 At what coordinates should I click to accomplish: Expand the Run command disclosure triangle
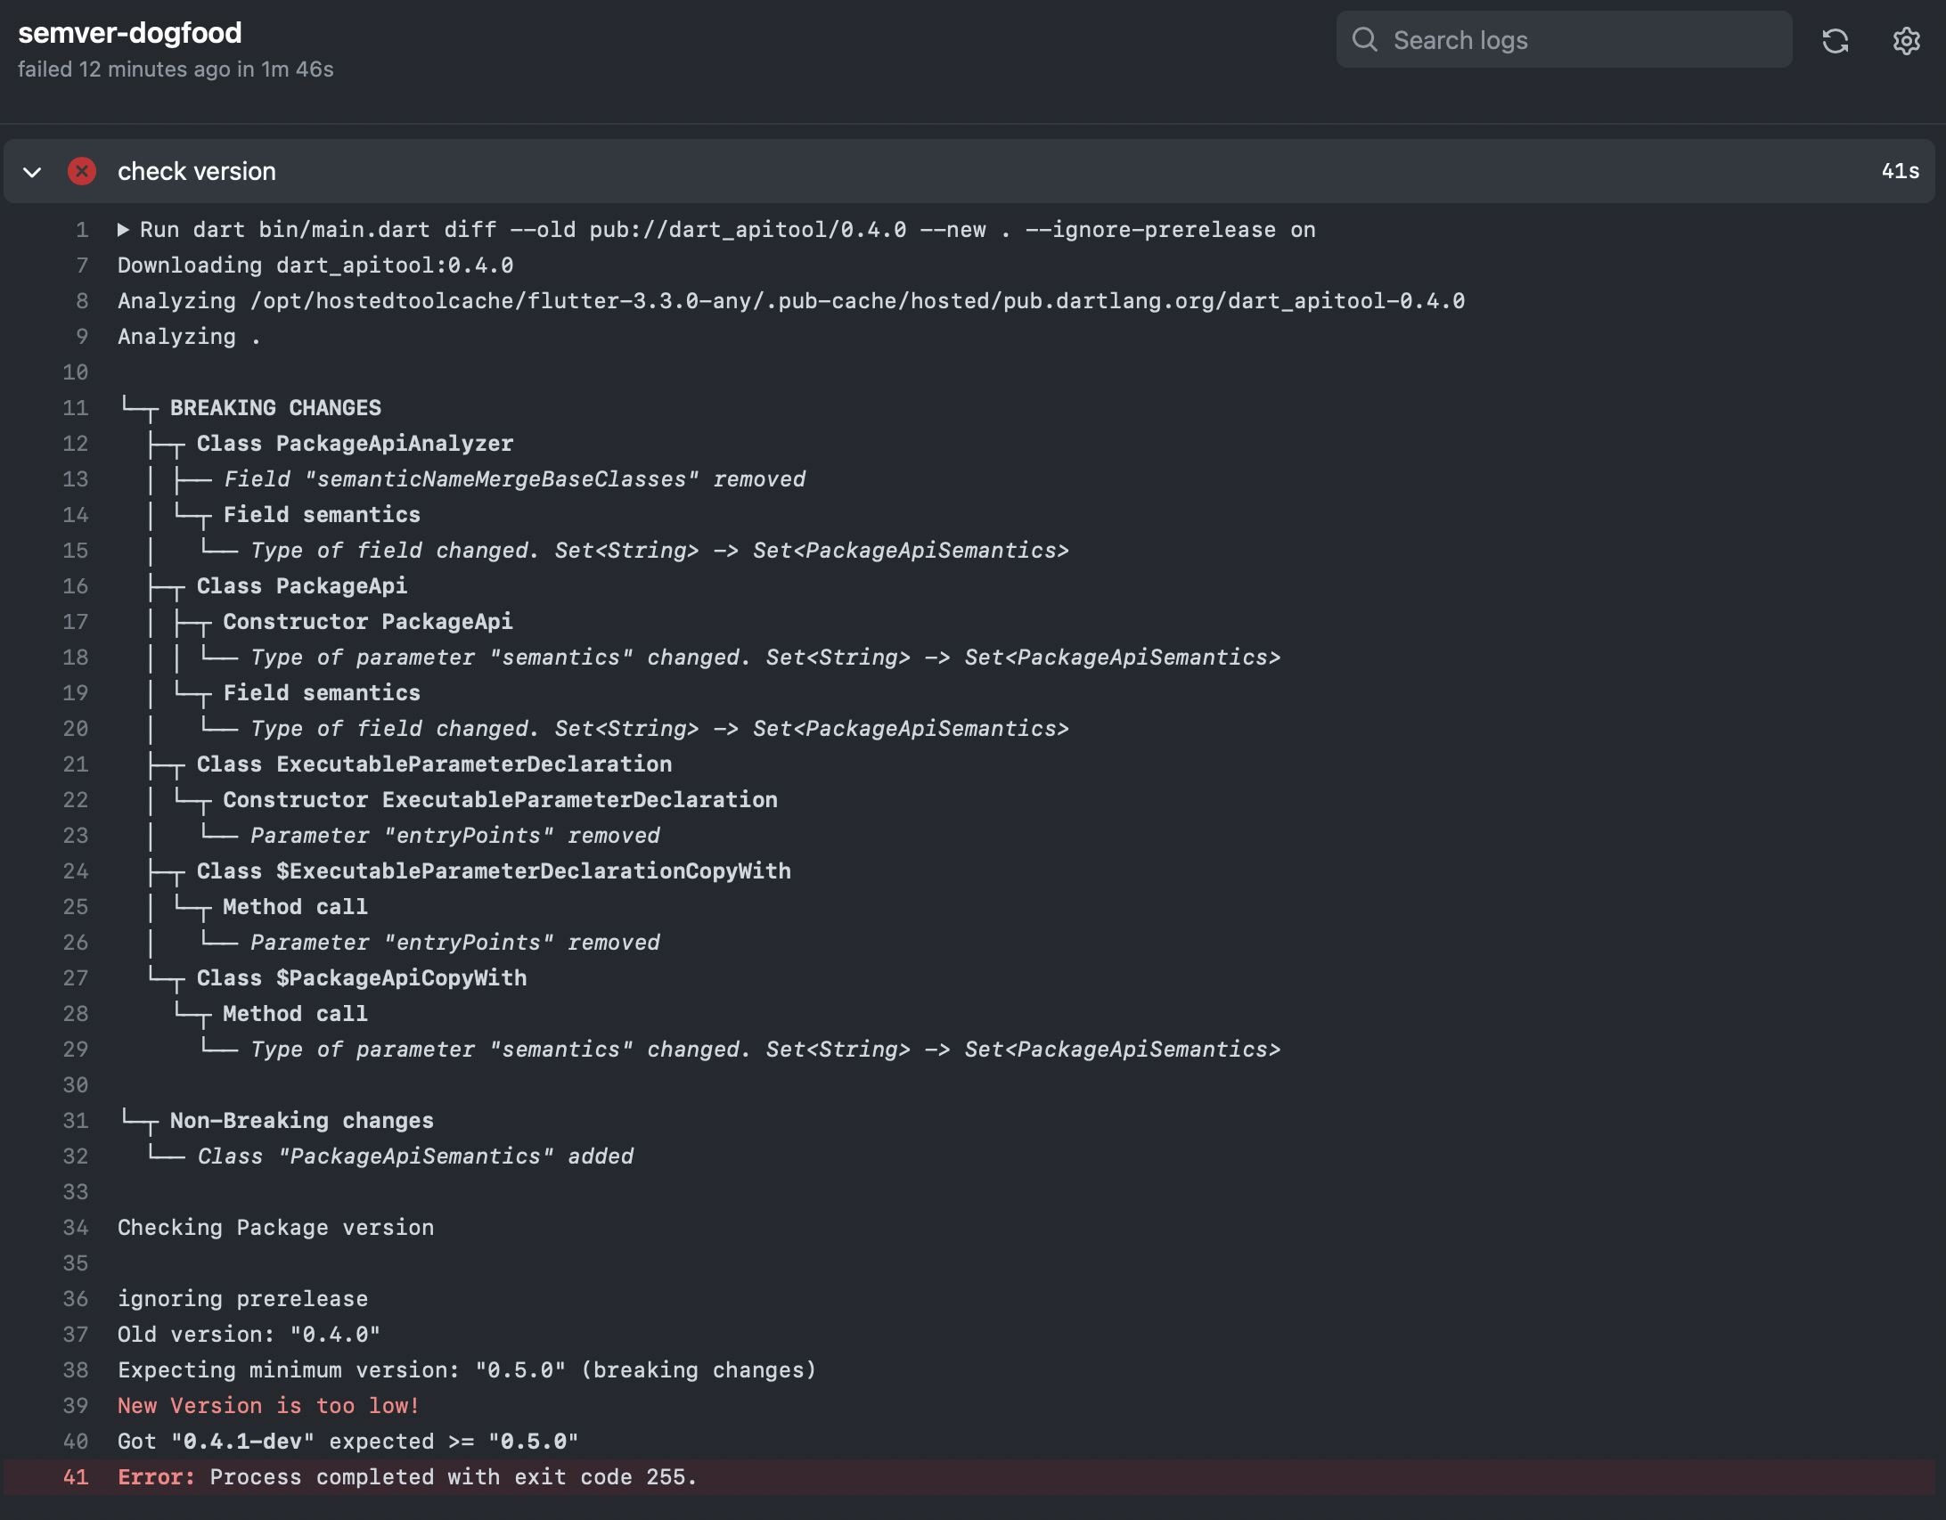coord(124,230)
